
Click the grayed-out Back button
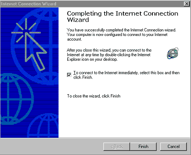tap(117, 146)
